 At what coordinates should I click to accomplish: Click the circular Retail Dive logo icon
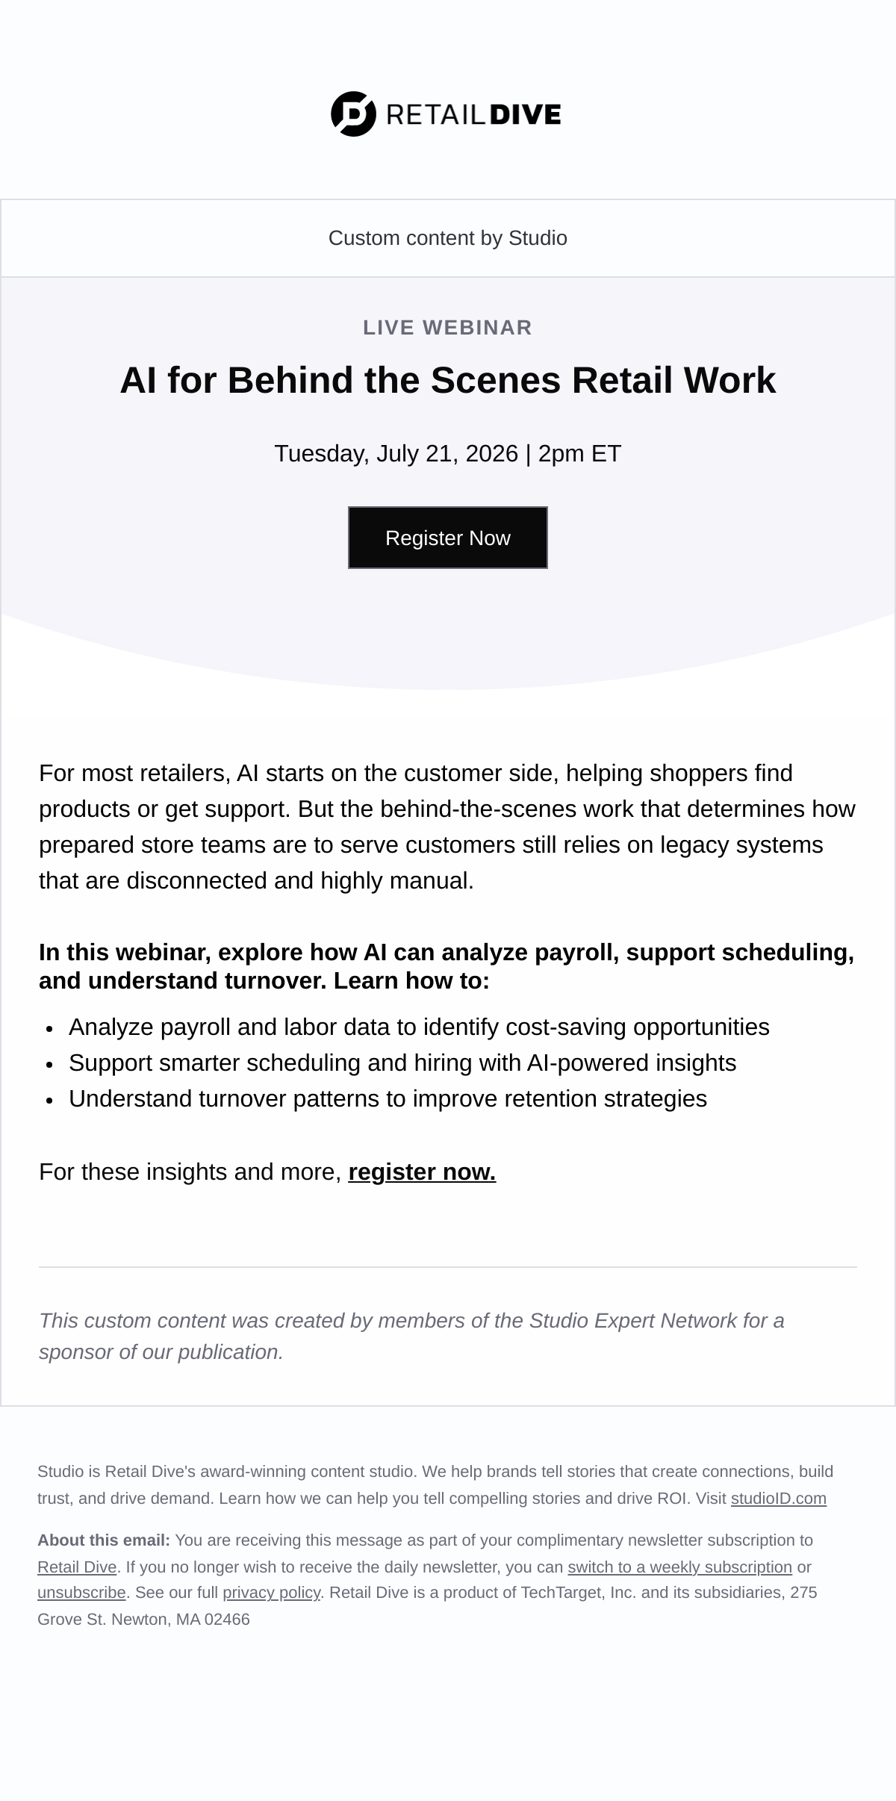point(353,114)
